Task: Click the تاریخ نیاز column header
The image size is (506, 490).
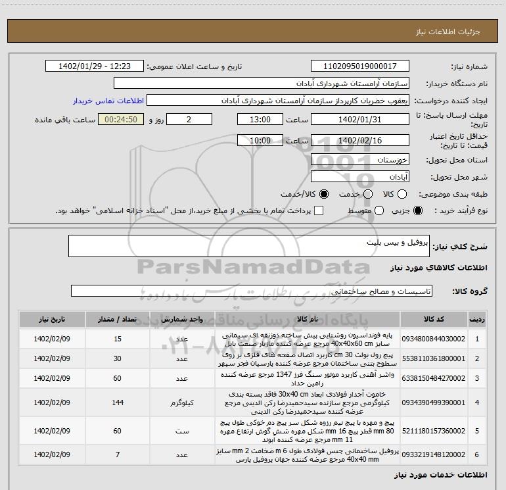Action: tap(52, 320)
